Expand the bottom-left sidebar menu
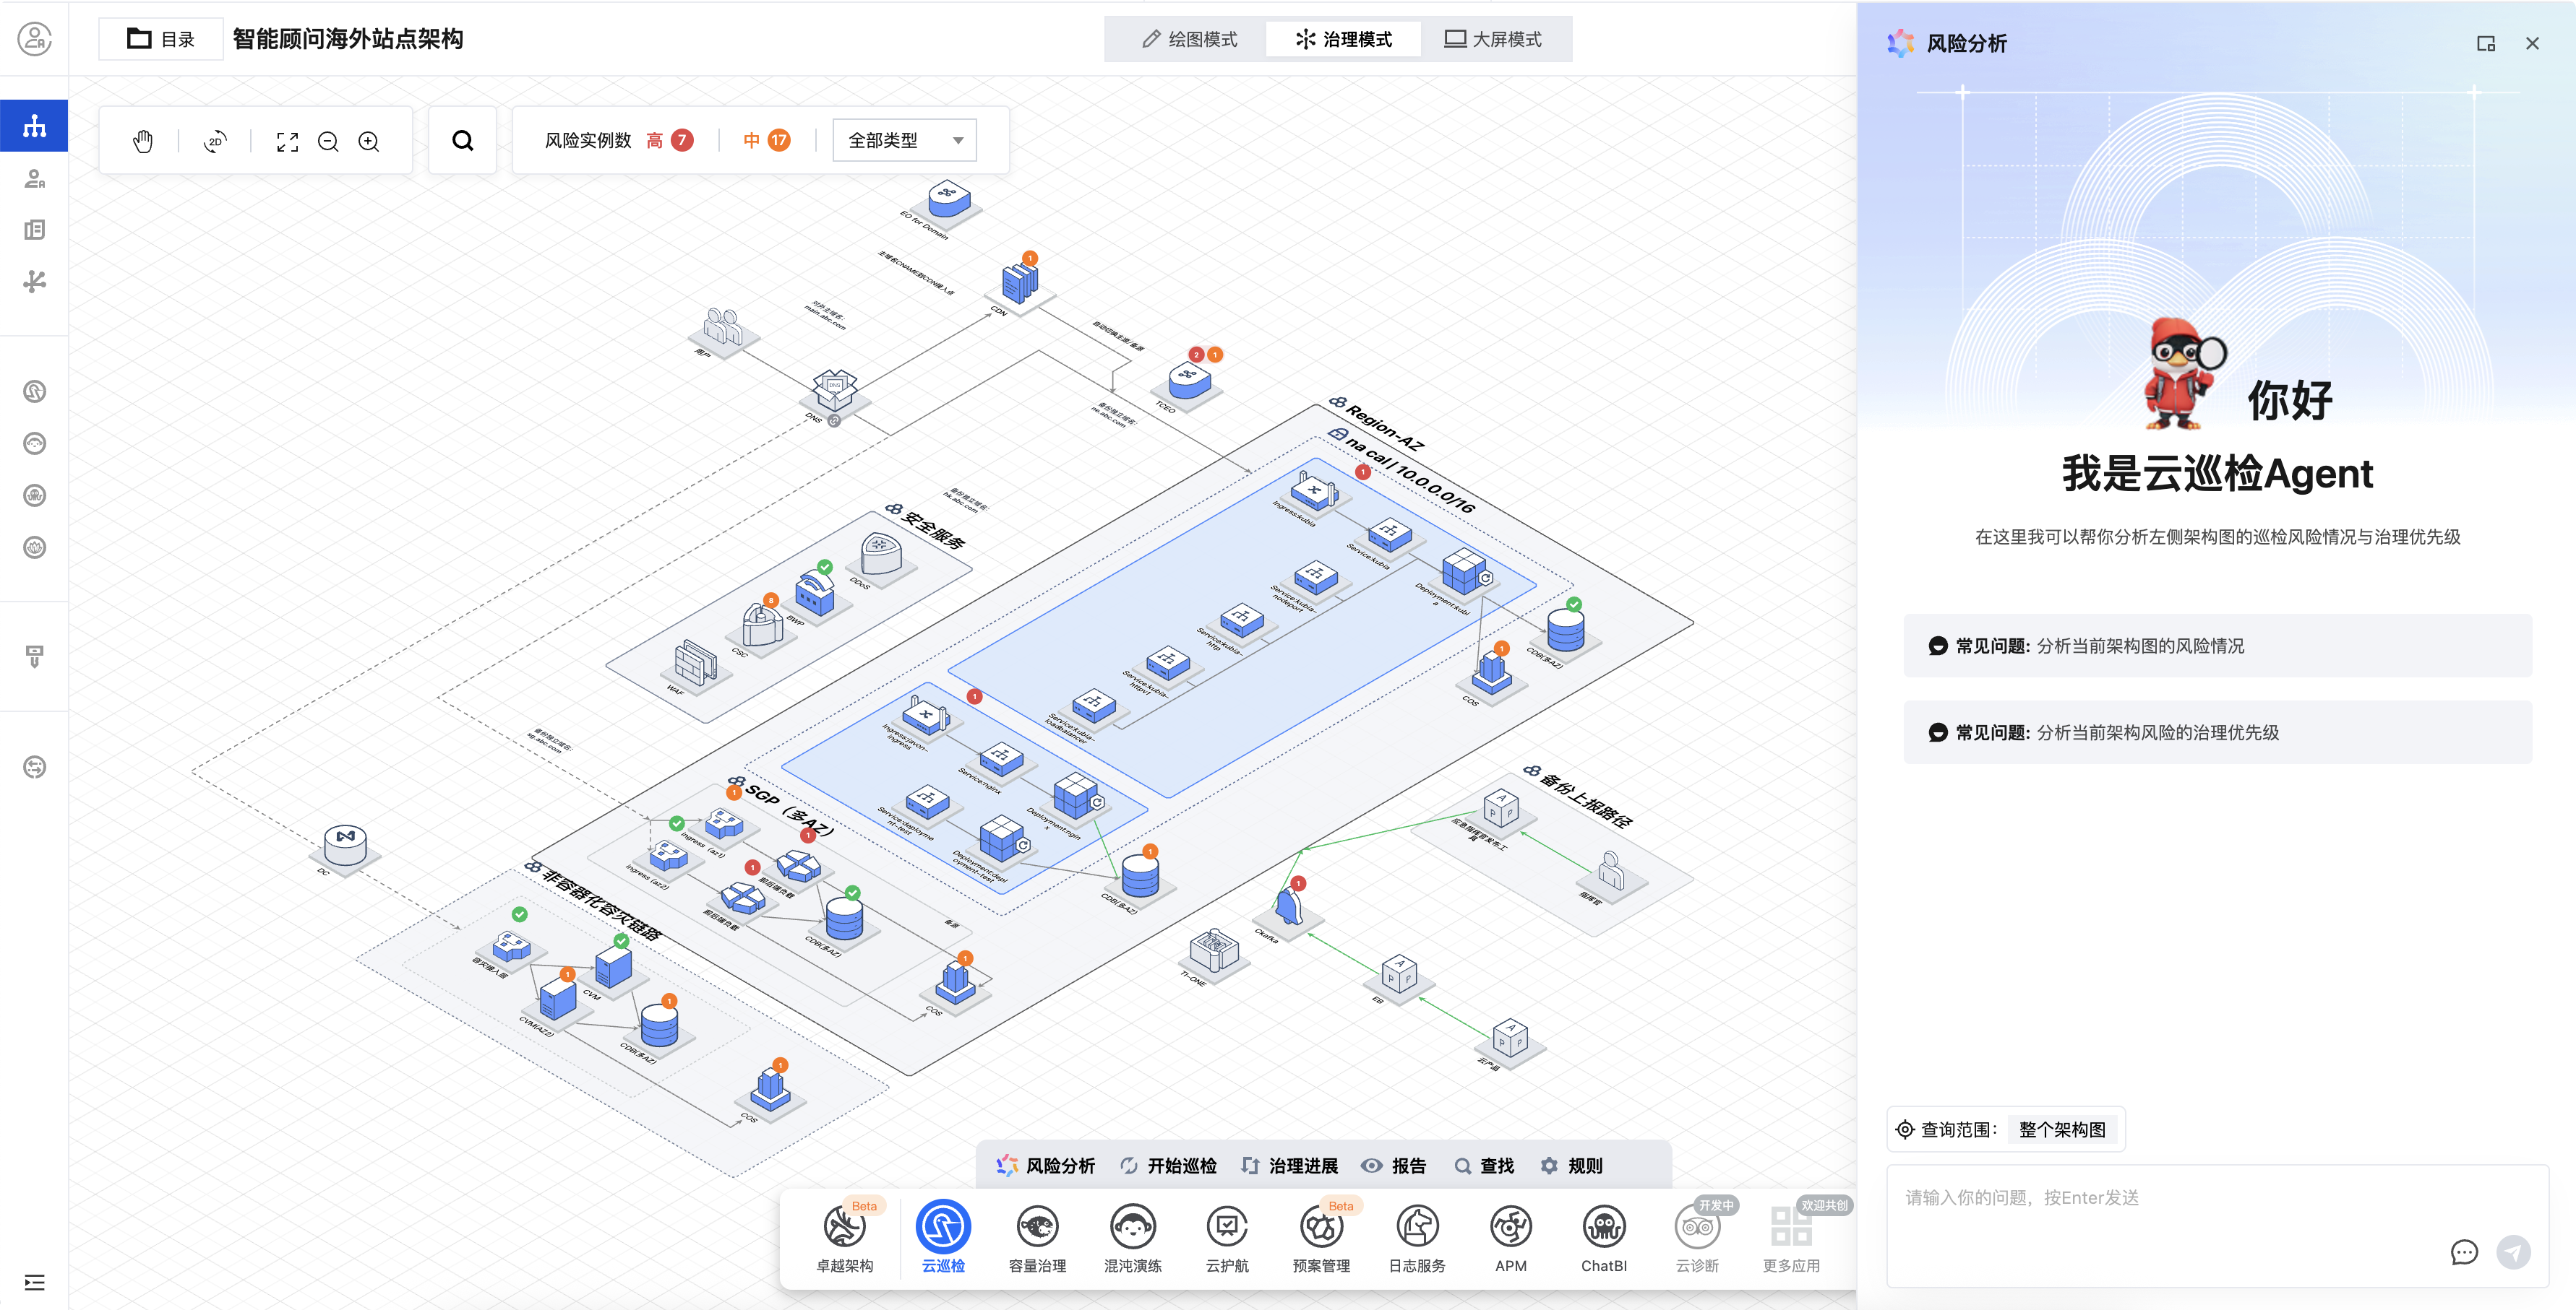 (34, 1282)
